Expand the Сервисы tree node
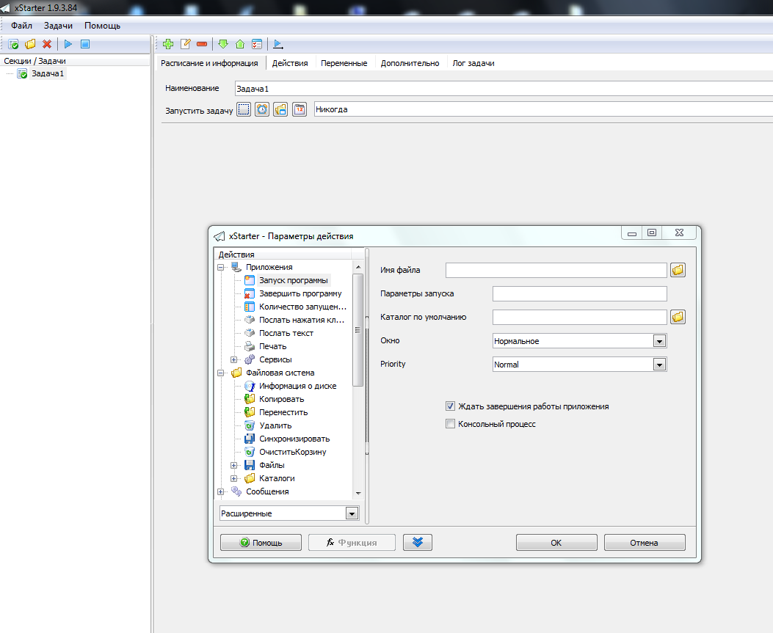Screen dimensions: 773x633 [233, 360]
